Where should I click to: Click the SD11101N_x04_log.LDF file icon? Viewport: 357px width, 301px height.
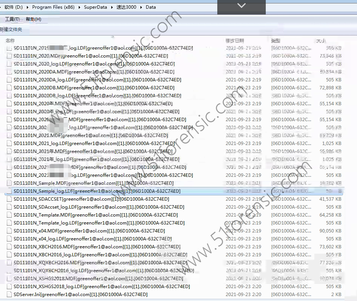9,239
